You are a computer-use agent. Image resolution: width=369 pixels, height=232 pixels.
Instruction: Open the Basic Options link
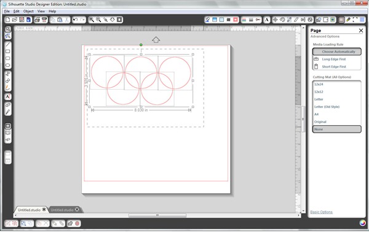click(x=321, y=212)
